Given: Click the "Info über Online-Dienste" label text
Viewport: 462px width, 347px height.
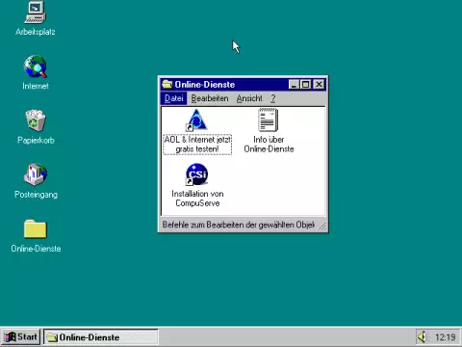Looking at the screenshot, I should (269, 145).
